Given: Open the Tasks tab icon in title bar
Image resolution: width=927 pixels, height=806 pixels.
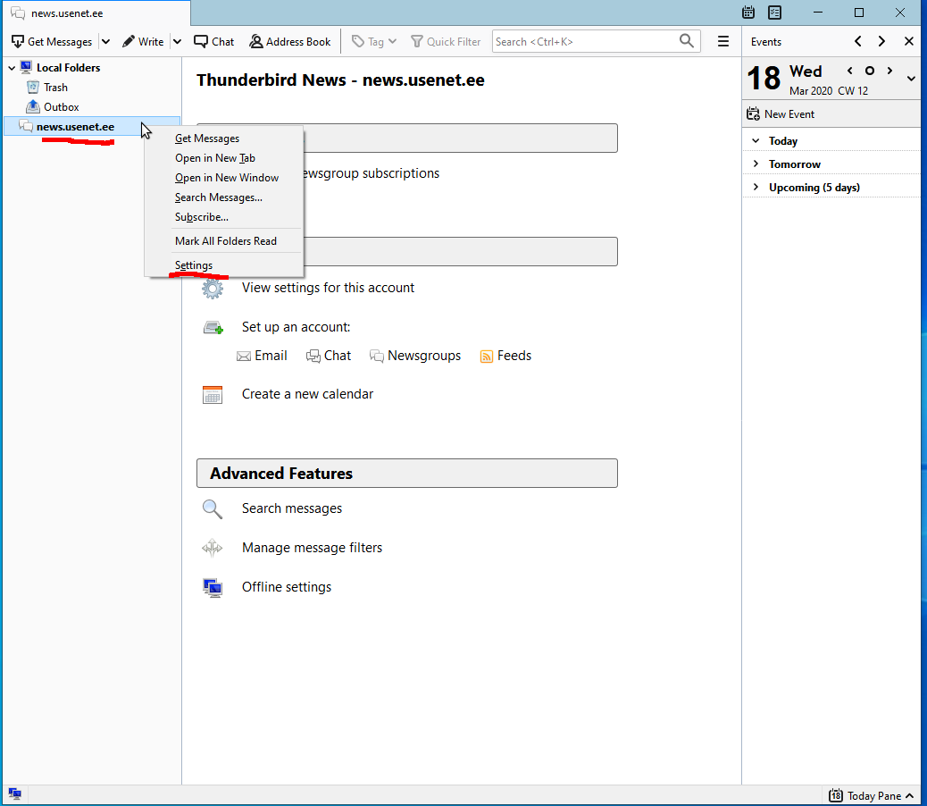Looking at the screenshot, I should [x=775, y=13].
